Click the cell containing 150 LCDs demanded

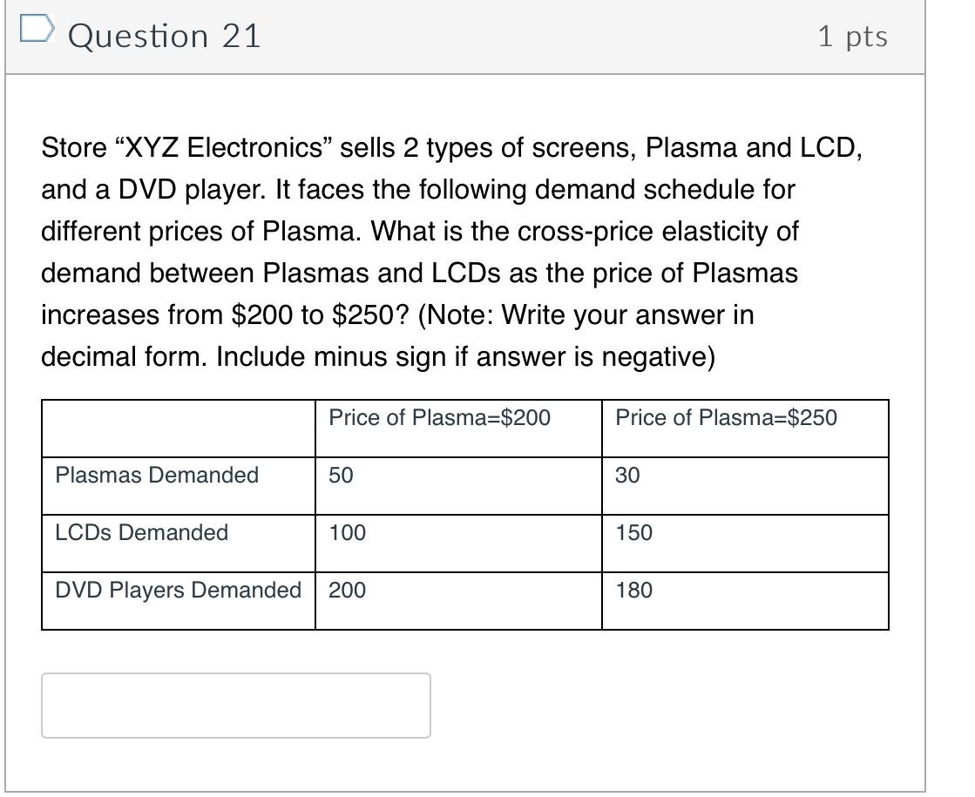click(632, 533)
